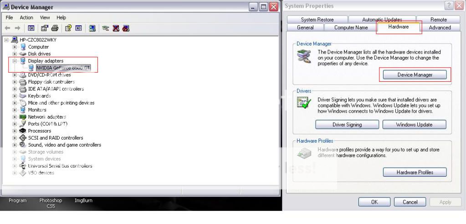Click the Update Driver toolbar icon

[106, 28]
